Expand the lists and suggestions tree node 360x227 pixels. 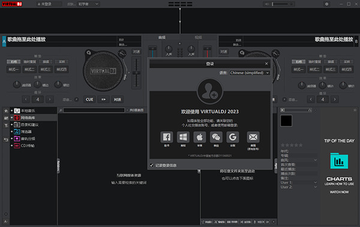click(x=12, y=125)
